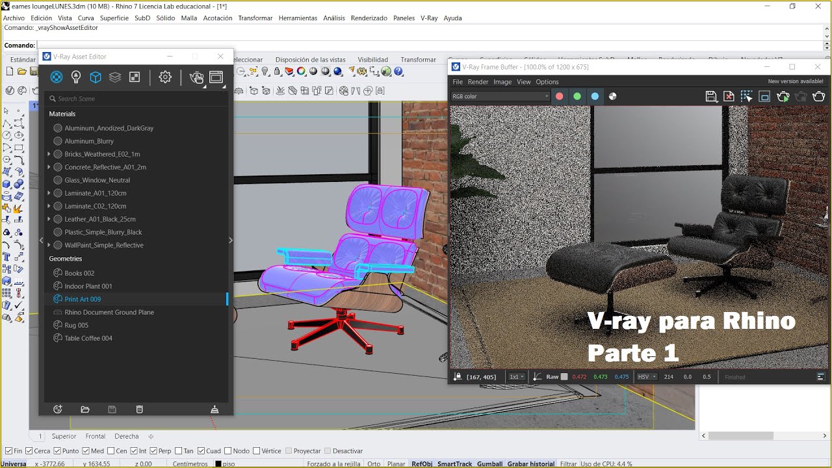Click save image icon in Frame Buffer
Viewport: 832px width, 468px height.
tap(711, 96)
